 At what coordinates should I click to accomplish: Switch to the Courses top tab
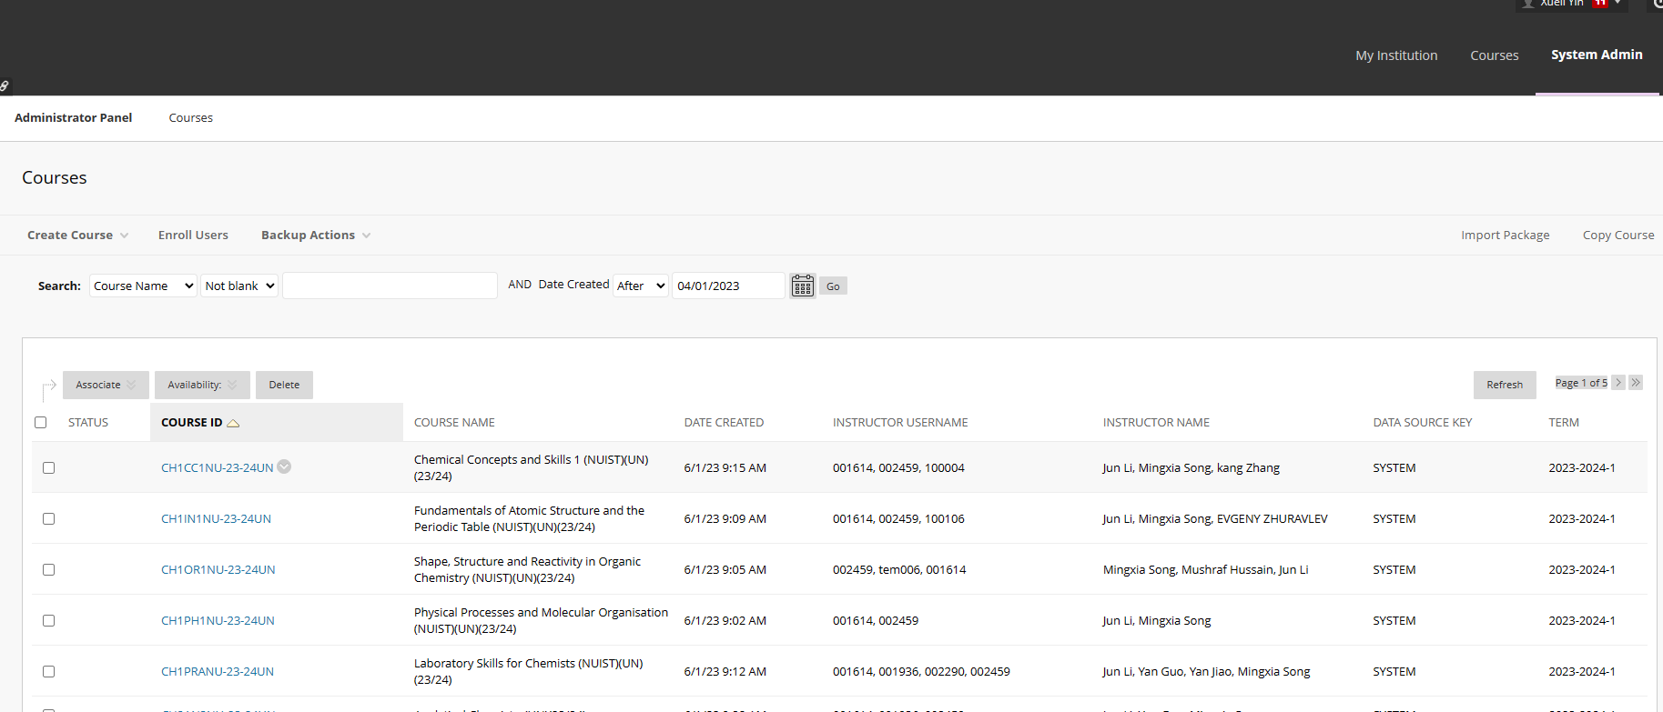pyautogui.click(x=1494, y=55)
